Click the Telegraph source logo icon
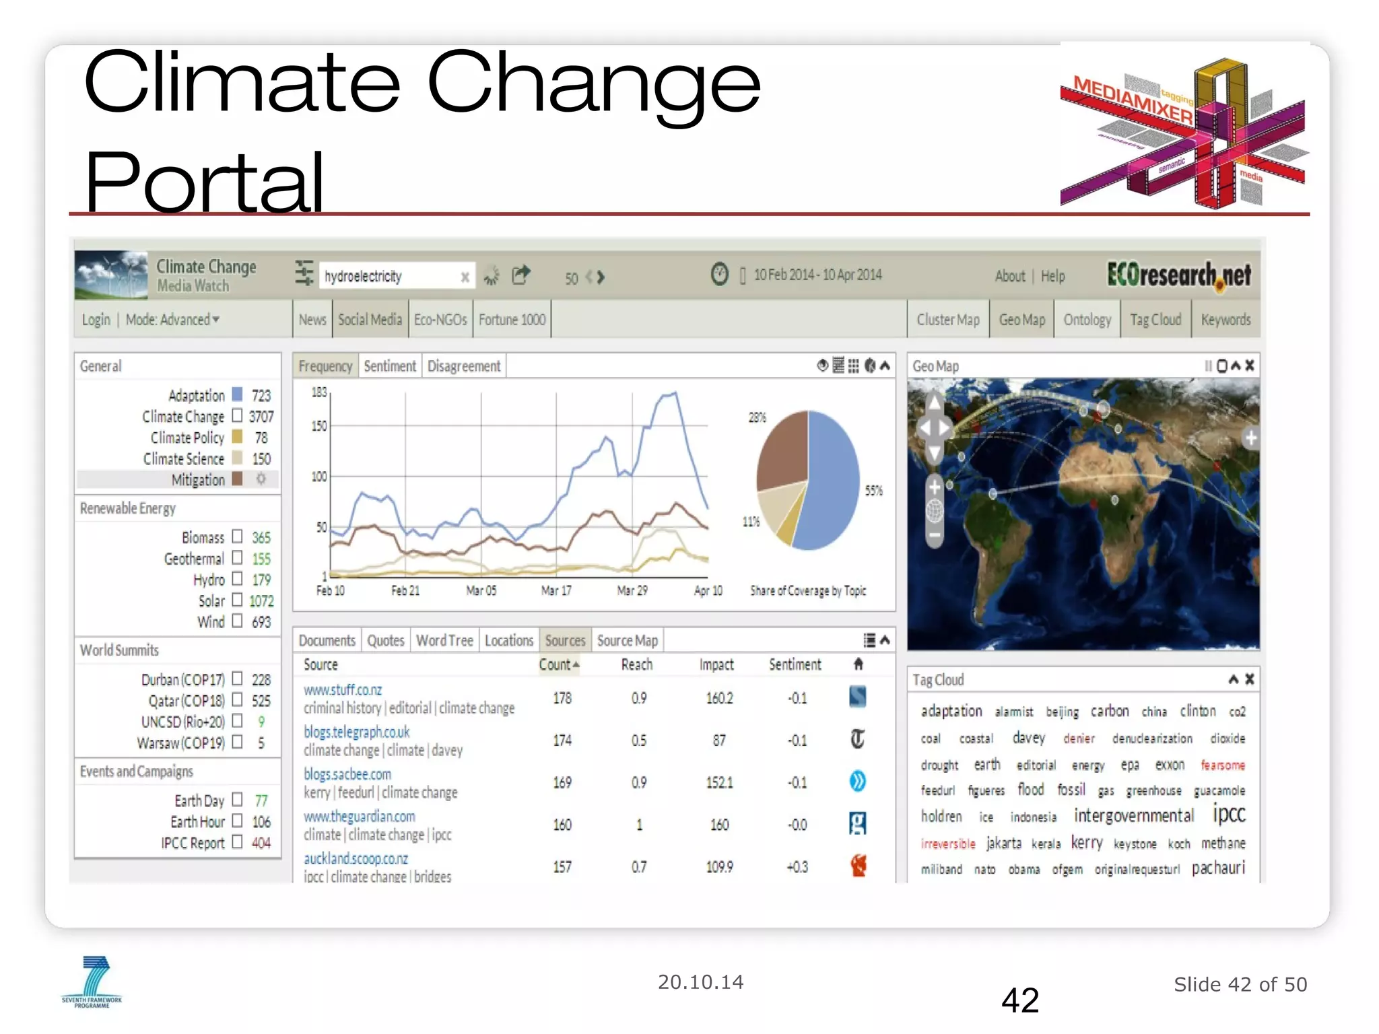 tap(858, 739)
